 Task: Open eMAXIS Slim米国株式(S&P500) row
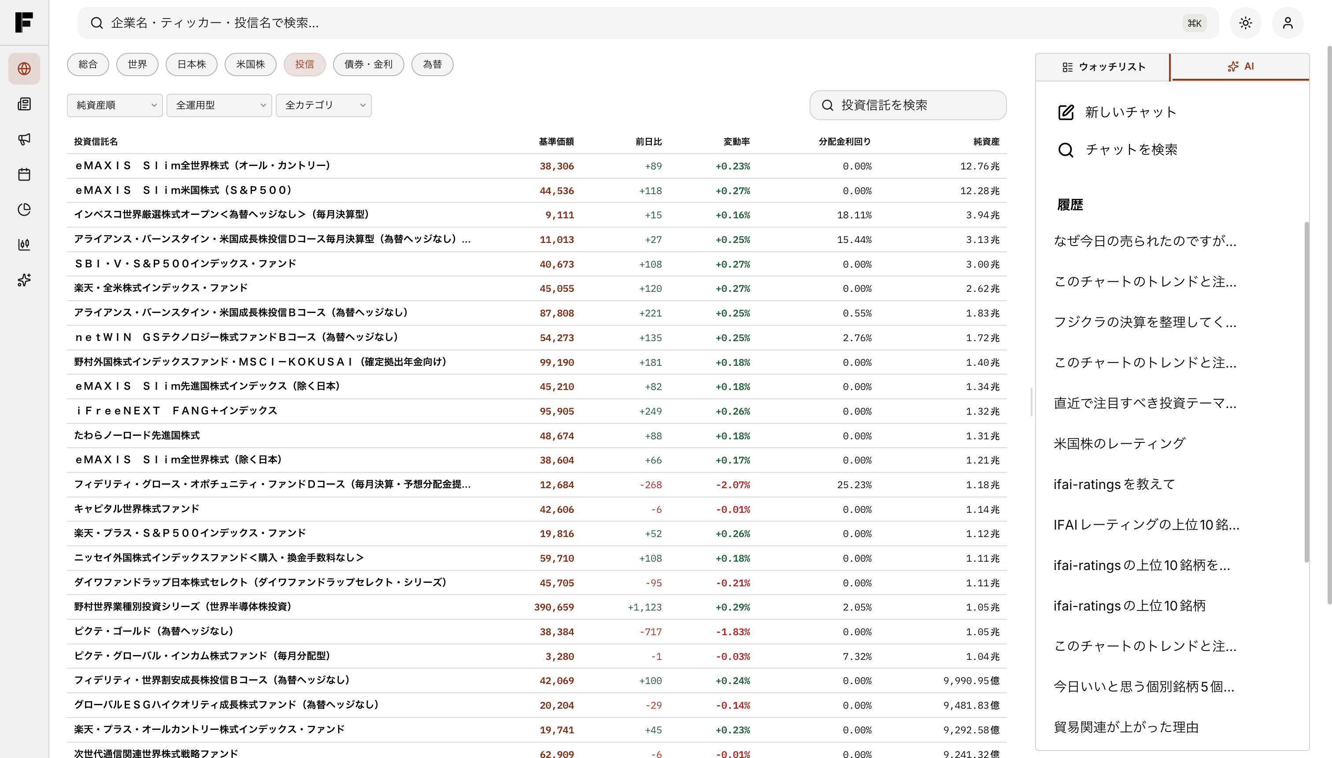(x=536, y=191)
